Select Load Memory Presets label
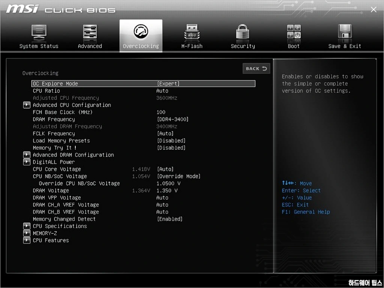Screen dimensions: 384x288 click(61, 140)
